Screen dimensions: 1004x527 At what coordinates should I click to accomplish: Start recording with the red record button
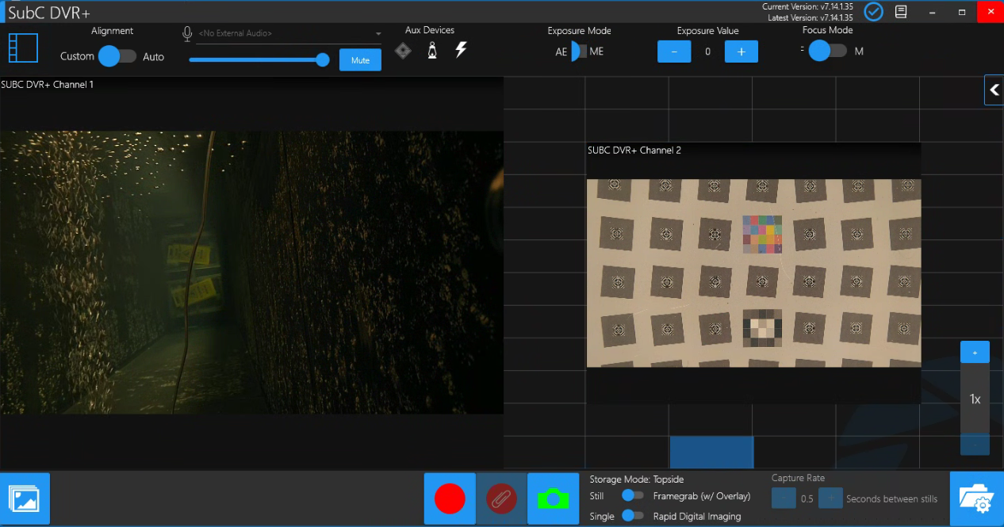pyautogui.click(x=450, y=498)
